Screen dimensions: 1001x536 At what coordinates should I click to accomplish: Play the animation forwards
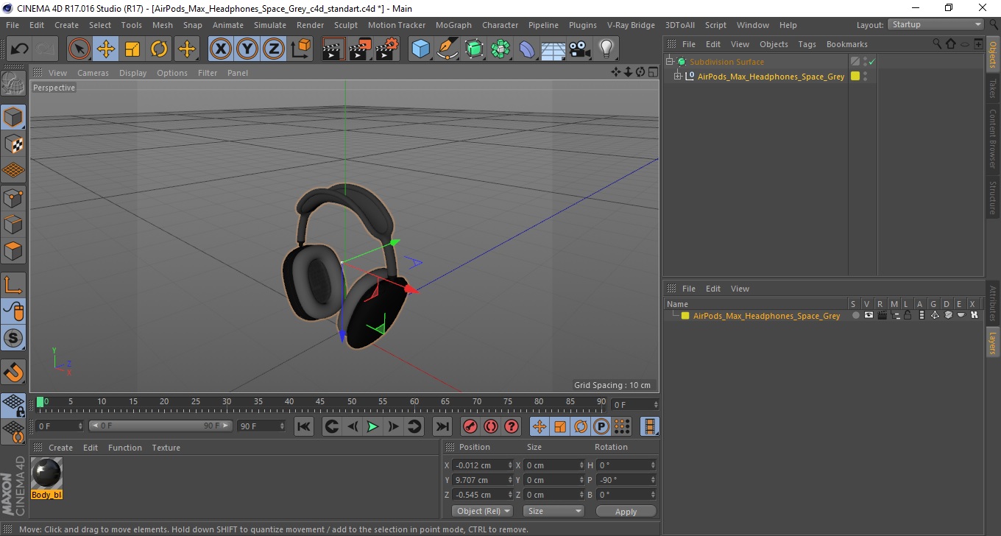(x=373, y=426)
